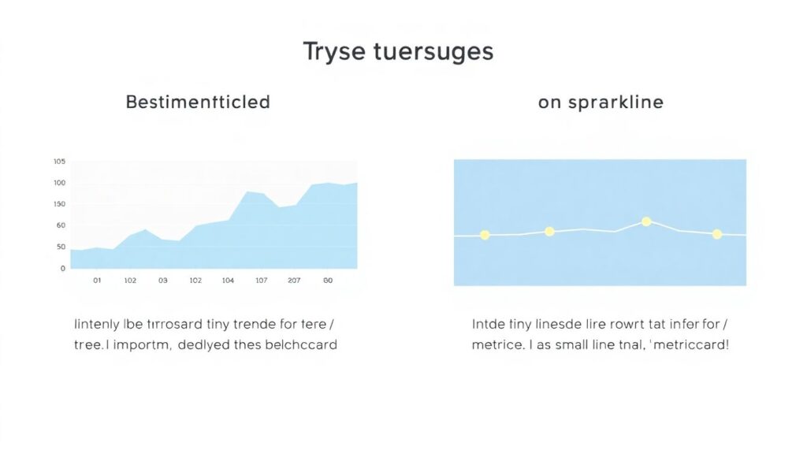The height and width of the screenshot is (461, 807).
Task: Select the "Bestimentticled" chart heading
Action: [x=198, y=102]
